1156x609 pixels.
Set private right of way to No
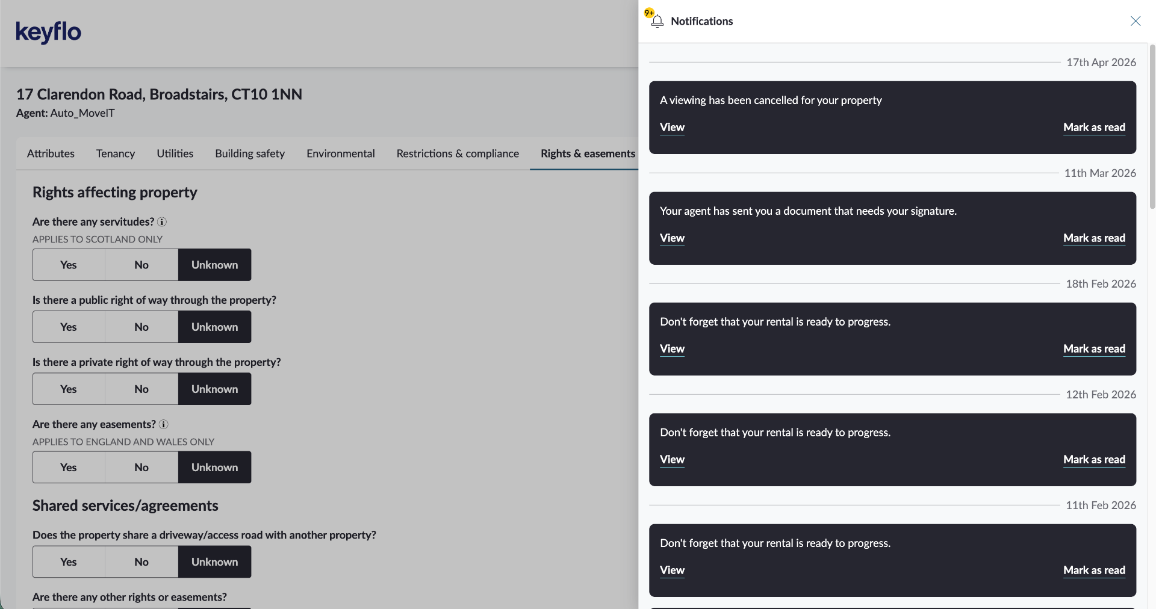[141, 389]
